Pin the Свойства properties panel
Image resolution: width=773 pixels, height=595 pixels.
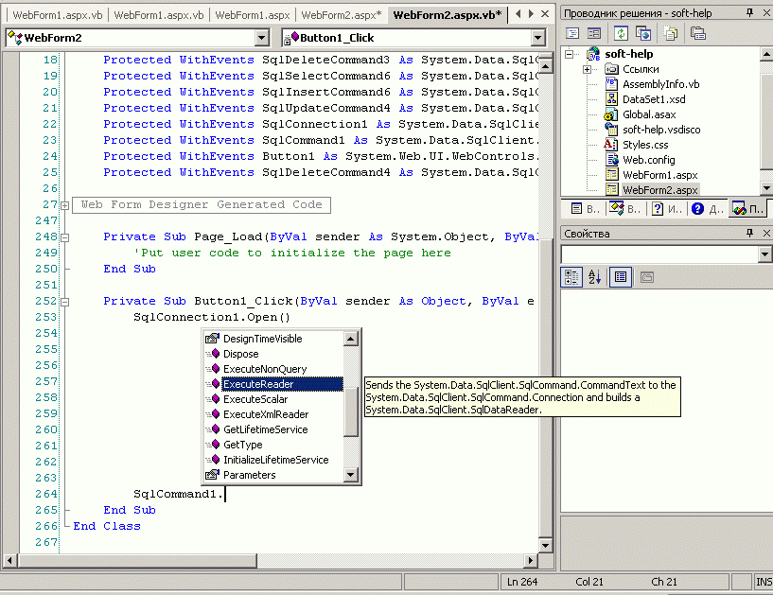[750, 233]
